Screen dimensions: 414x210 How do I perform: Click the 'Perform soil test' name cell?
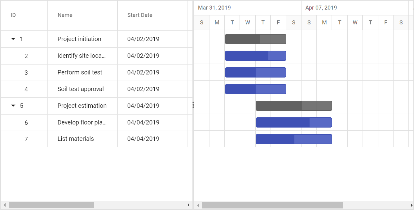[83, 72]
